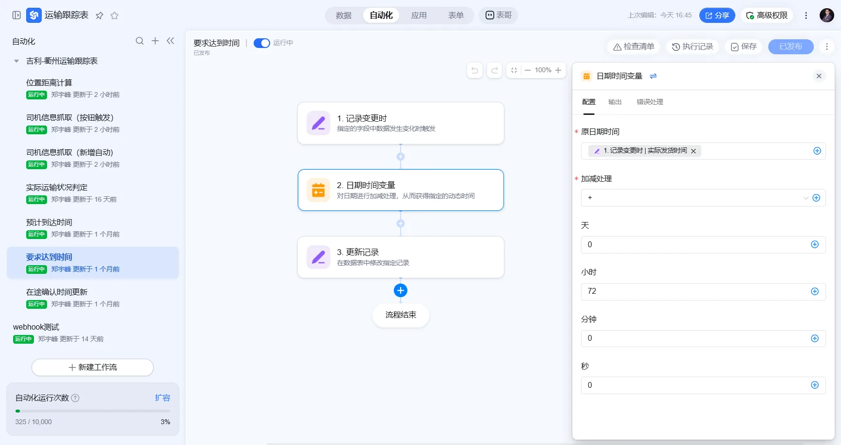Open 执行记录 history
This screenshot has height=445, width=841.
[x=693, y=47]
